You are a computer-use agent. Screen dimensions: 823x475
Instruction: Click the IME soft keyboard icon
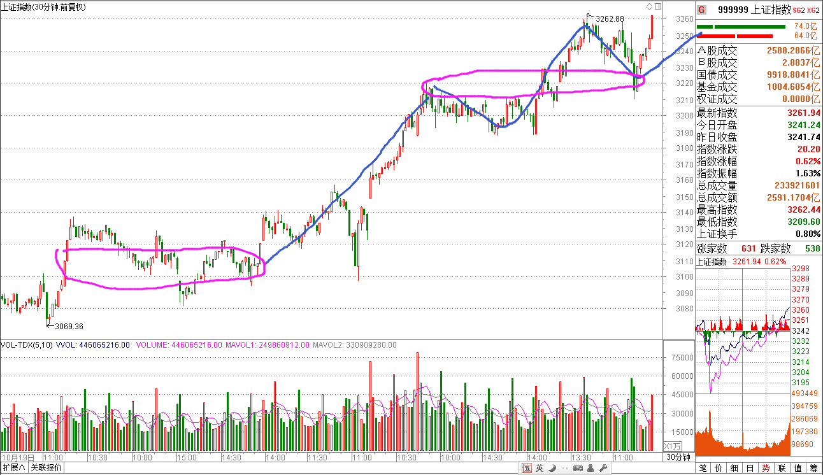578,469
